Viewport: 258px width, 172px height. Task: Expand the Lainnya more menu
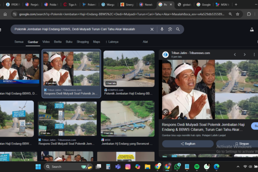(112, 42)
